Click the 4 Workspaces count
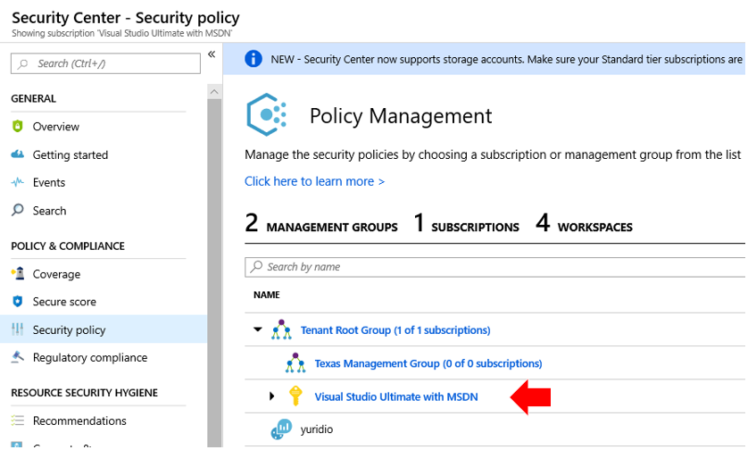The image size is (756, 458). coord(584,224)
